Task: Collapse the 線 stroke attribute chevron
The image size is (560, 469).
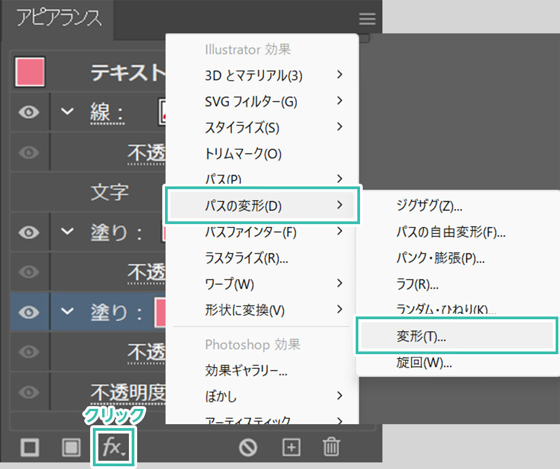Action: pos(67,112)
